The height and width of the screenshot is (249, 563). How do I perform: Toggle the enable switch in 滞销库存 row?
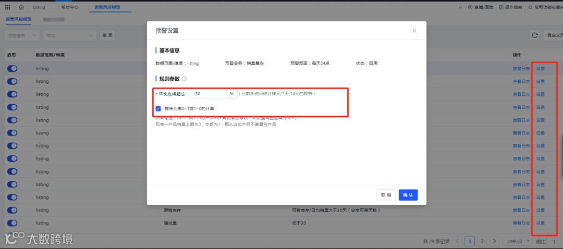12,210
